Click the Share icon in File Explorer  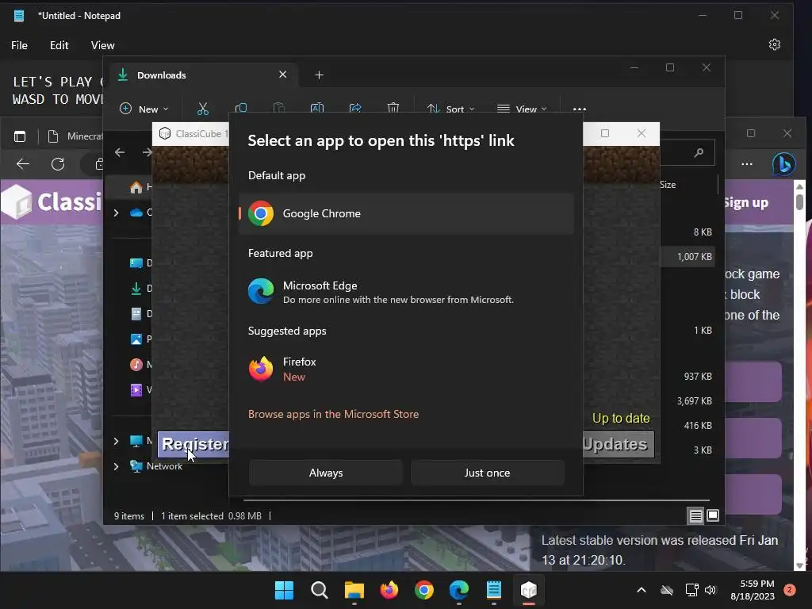tap(355, 109)
